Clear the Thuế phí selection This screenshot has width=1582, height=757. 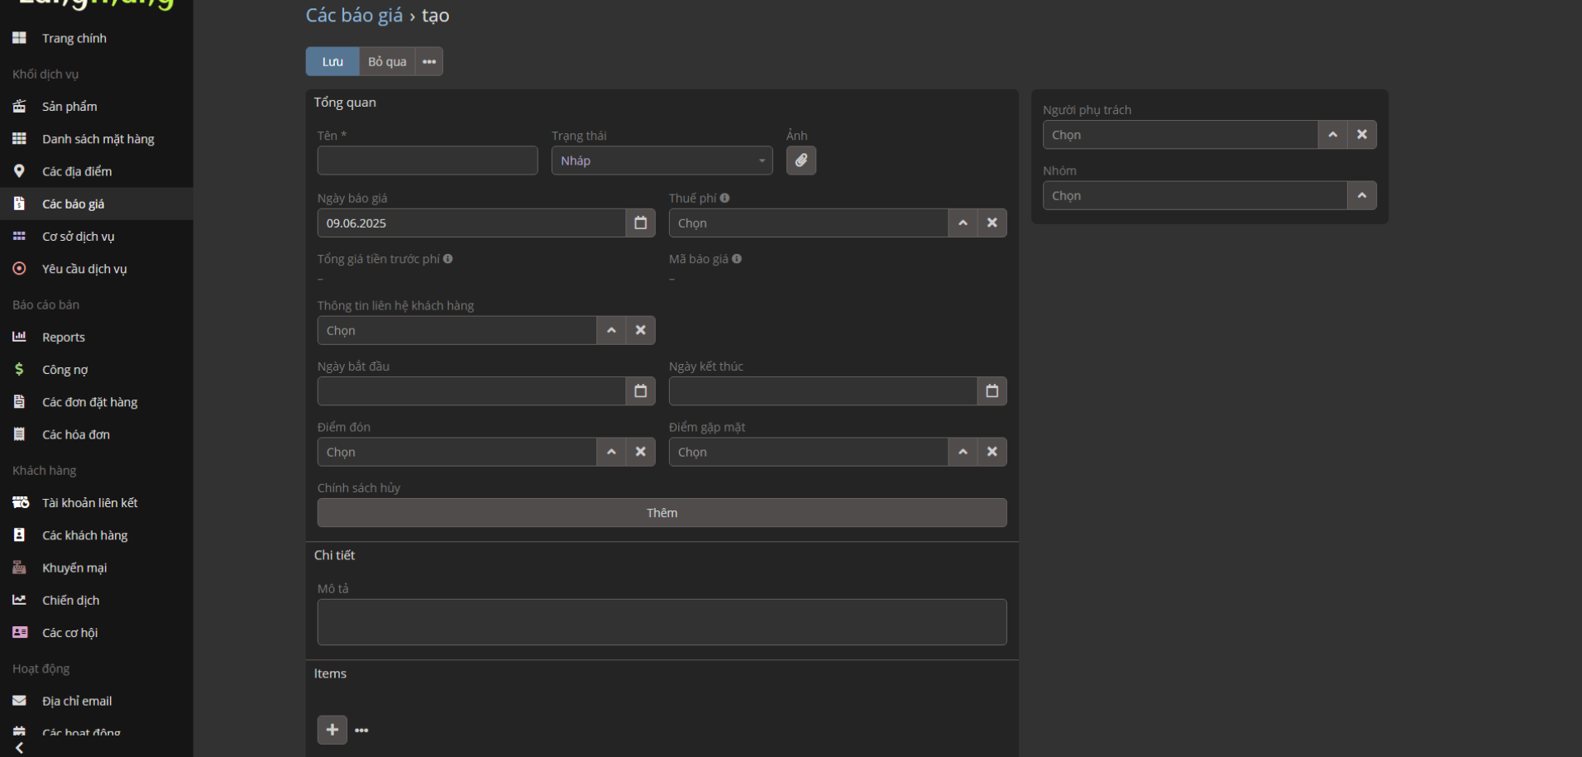992,223
